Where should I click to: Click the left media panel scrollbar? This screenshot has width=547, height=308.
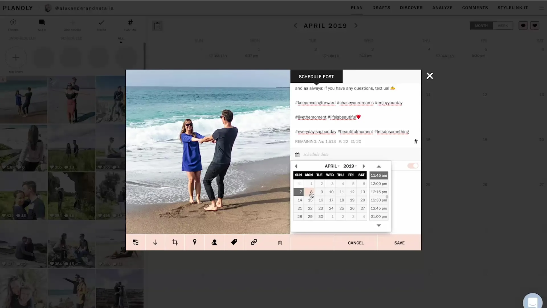coord(144,56)
